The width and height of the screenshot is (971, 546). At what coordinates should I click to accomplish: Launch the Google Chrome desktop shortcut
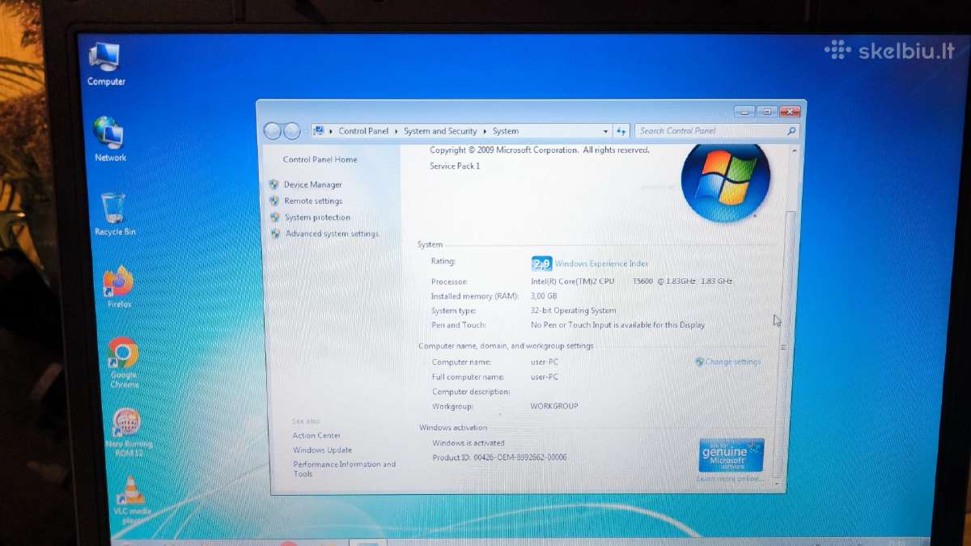tap(124, 362)
